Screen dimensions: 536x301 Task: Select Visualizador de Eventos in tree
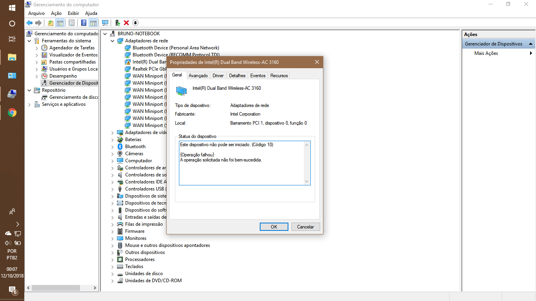click(x=73, y=55)
